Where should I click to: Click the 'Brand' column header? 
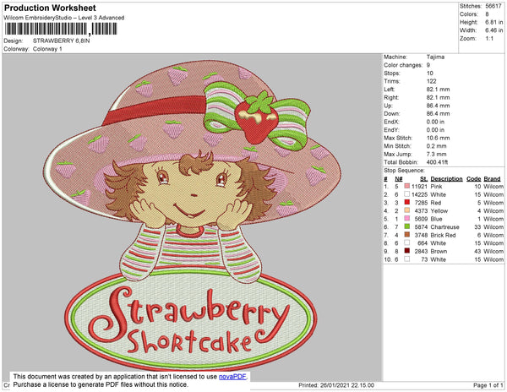[492, 179]
